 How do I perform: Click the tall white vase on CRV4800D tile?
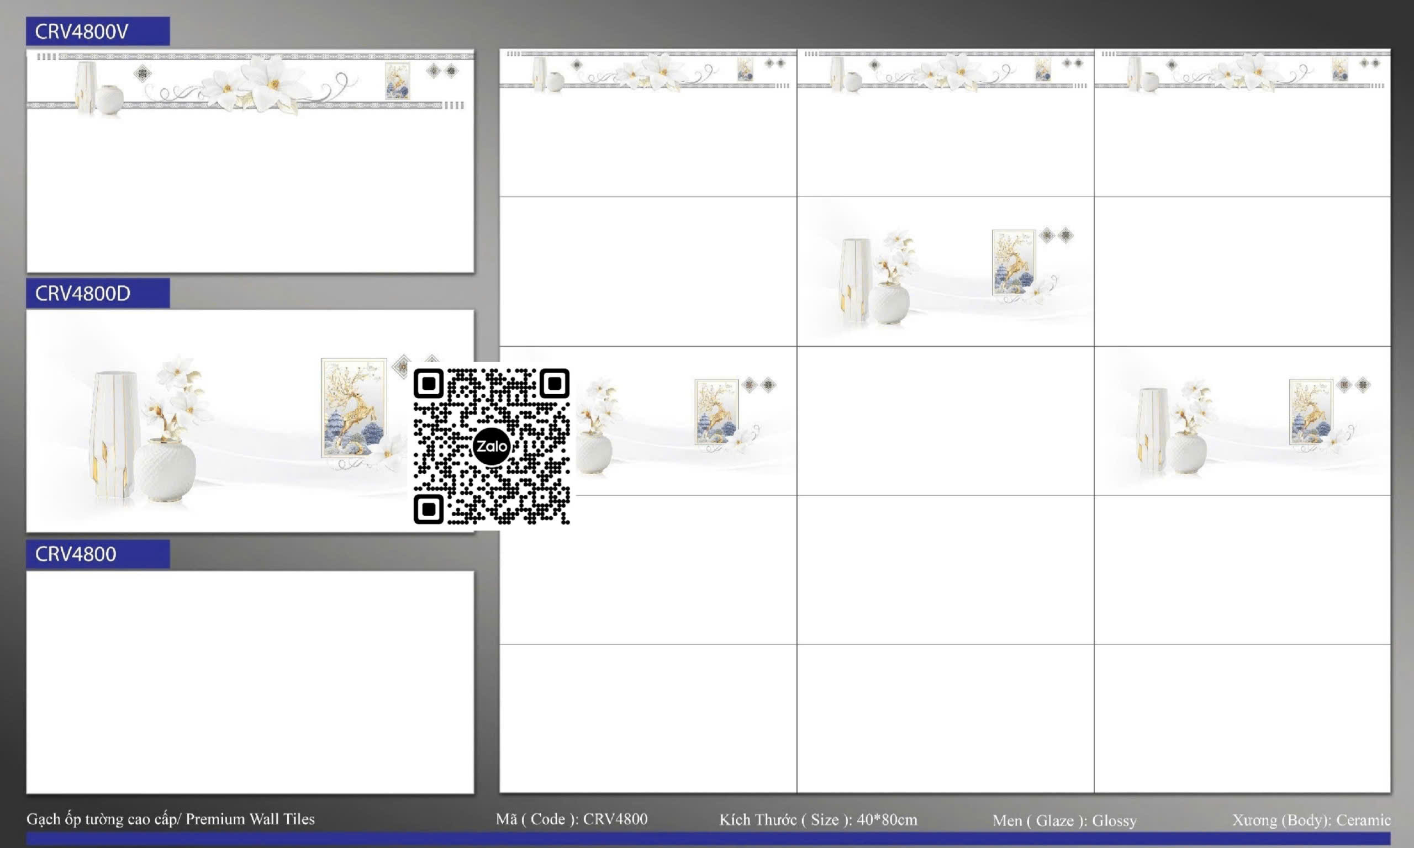coord(114,434)
